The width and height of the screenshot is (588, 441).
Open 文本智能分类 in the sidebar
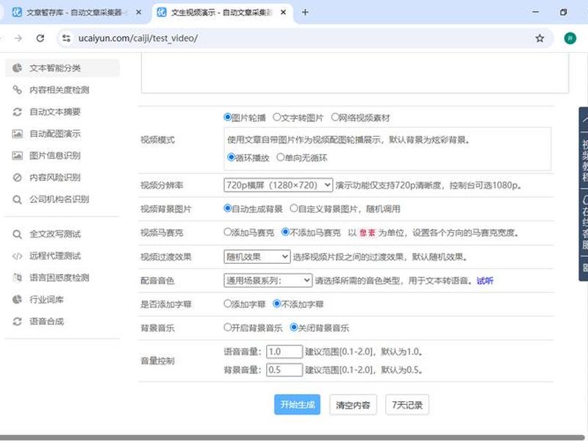pos(62,68)
